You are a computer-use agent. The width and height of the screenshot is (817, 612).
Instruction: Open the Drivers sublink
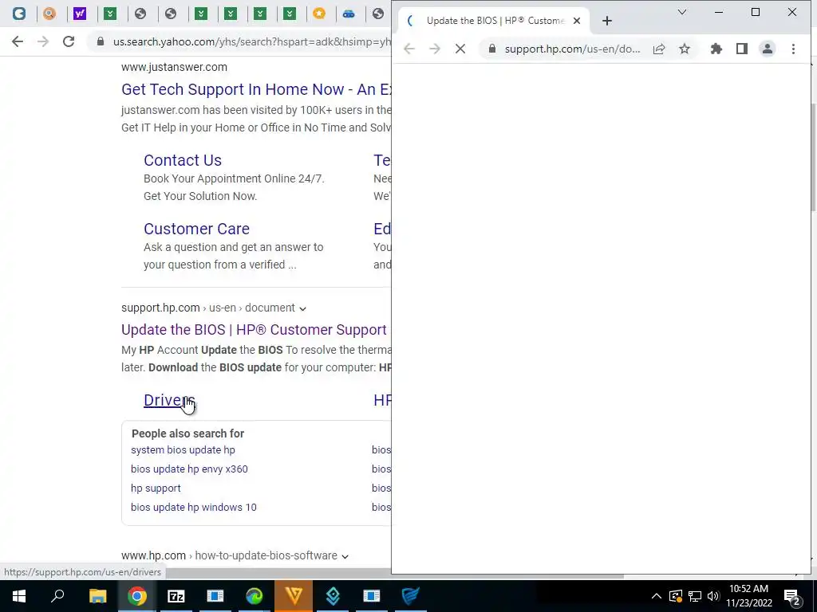pyautogui.click(x=169, y=400)
